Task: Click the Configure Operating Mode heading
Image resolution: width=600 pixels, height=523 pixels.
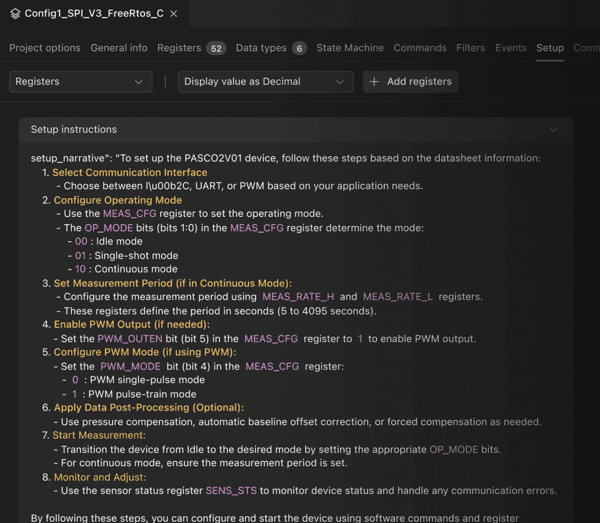Action: [x=118, y=200]
